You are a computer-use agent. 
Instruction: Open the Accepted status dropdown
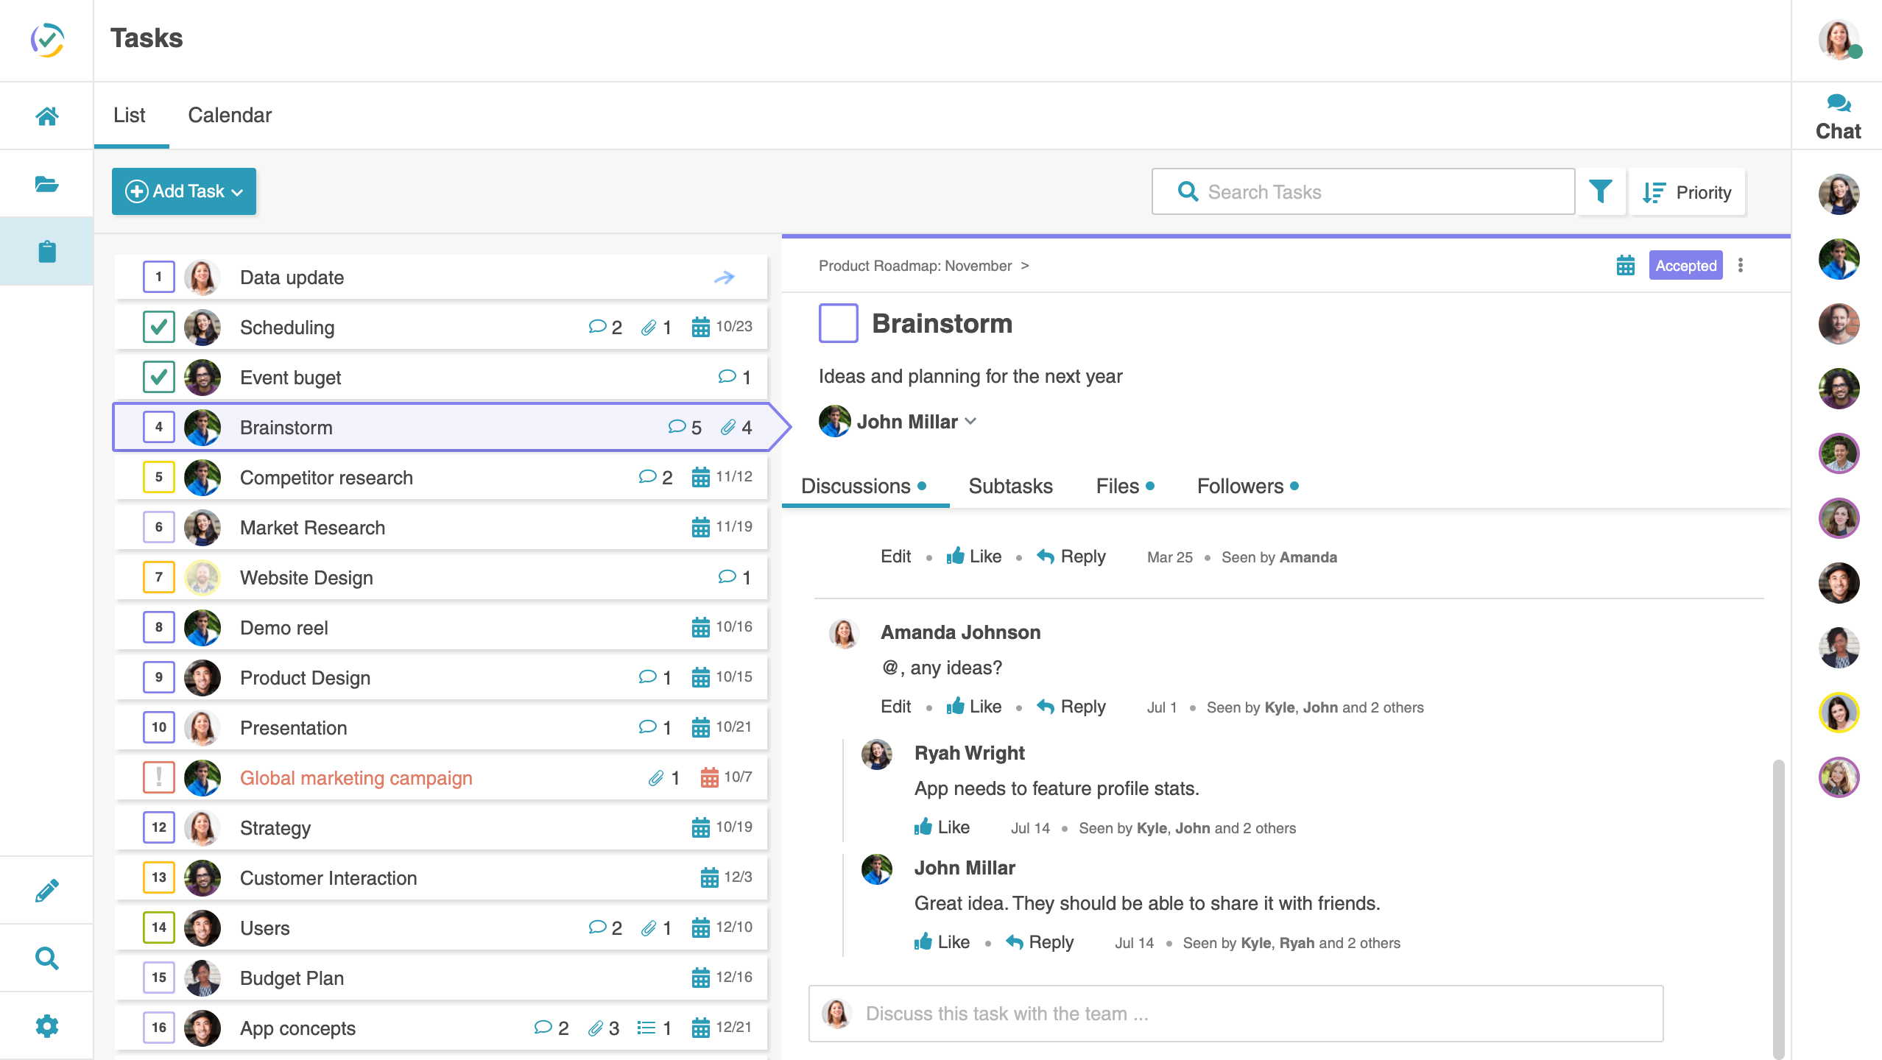coord(1685,266)
